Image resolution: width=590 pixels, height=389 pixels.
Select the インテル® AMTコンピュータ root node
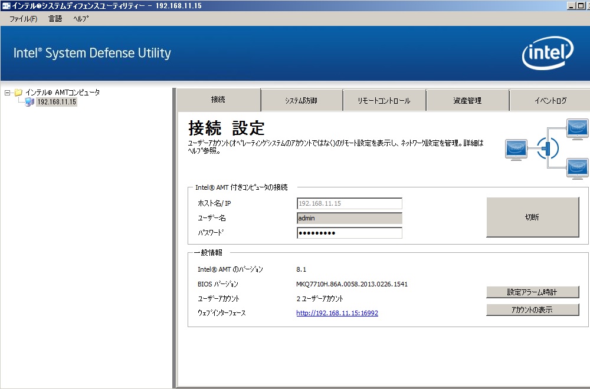[63, 93]
